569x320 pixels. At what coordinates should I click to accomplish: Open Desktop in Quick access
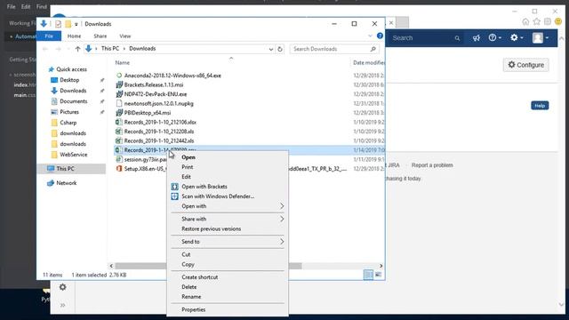pos(69,80)
